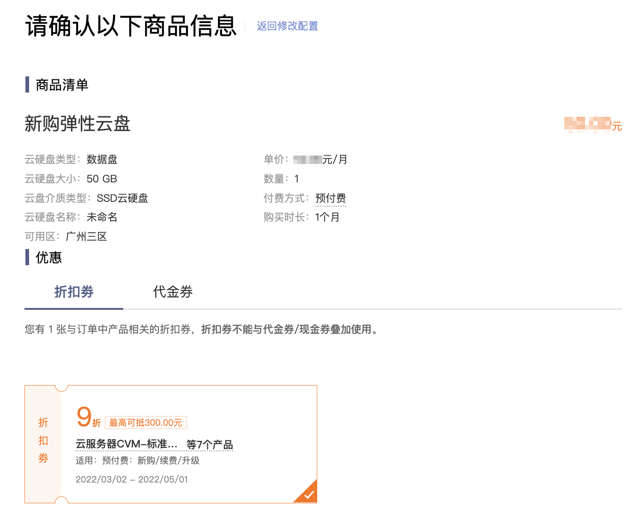Select the 9折 discount coupon card
The image size is (634, 525).
pos(171,444)
